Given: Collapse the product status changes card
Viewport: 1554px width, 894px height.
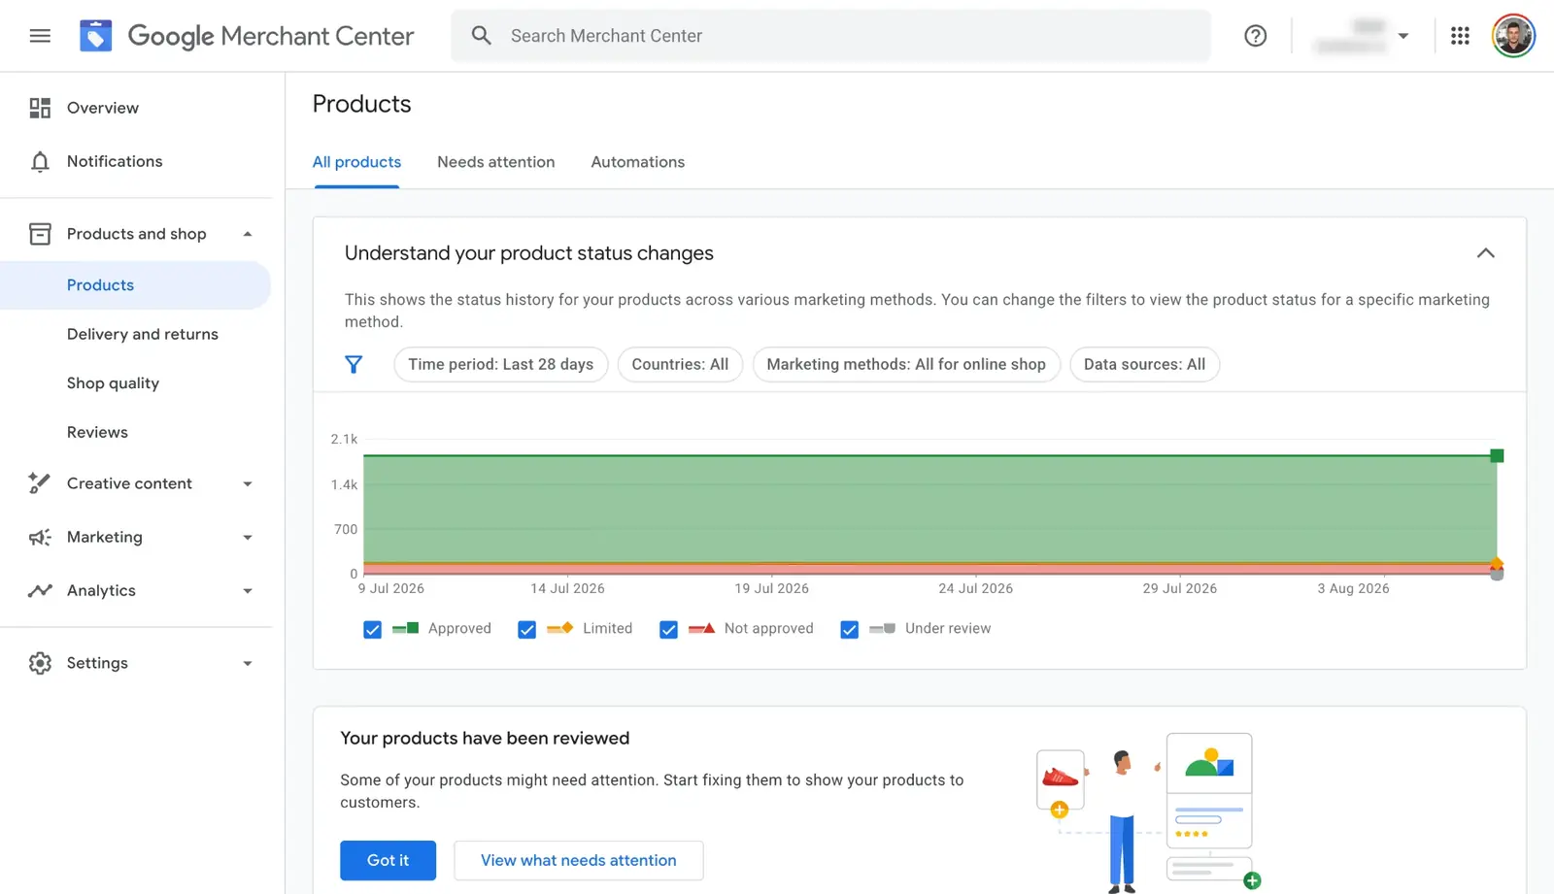Looking at the screenshot, I should pyautogui.click(x=1485, y=253).
